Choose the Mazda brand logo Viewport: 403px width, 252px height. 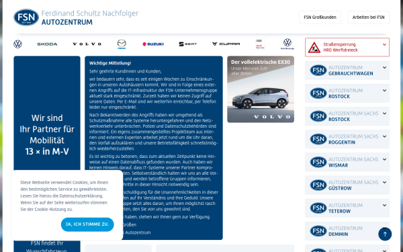[x=122, y=44]
